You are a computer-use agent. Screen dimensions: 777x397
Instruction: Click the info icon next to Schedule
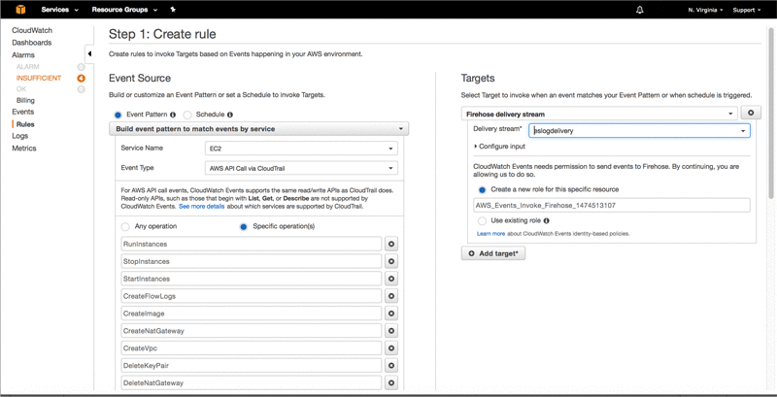[229, 115]
